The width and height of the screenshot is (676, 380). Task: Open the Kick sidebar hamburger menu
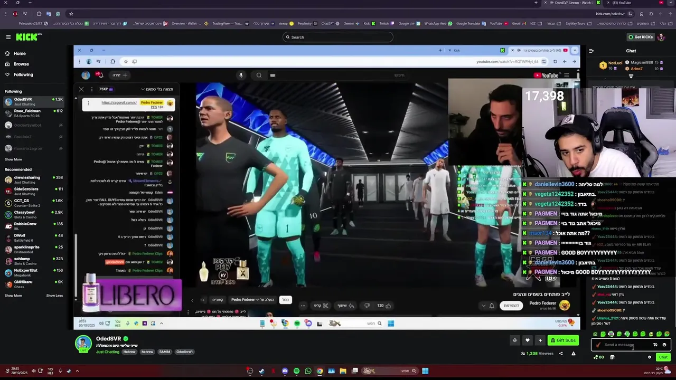8,37
